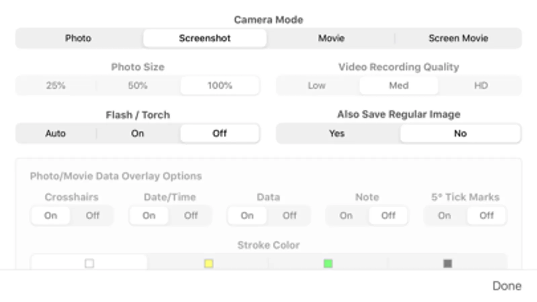Choose the yellow stroke color
The height and width of the screenshot is (302, 537).
(209, 263)
